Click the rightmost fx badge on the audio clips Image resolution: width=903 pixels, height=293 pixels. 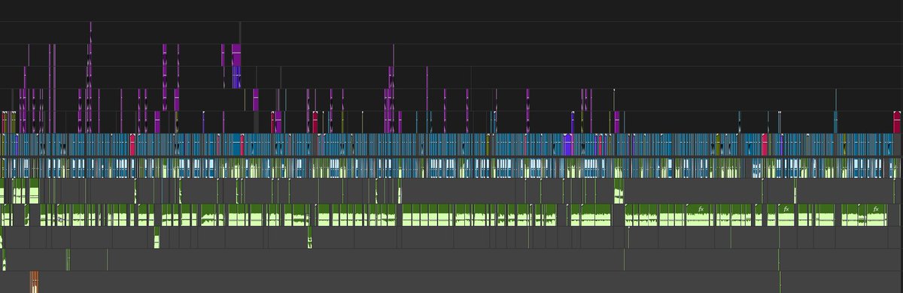[876, 208]
